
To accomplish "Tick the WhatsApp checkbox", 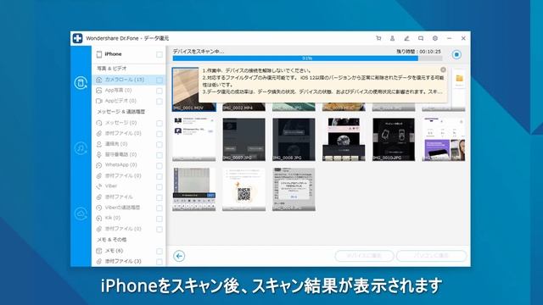I will [x=160, y=166].
